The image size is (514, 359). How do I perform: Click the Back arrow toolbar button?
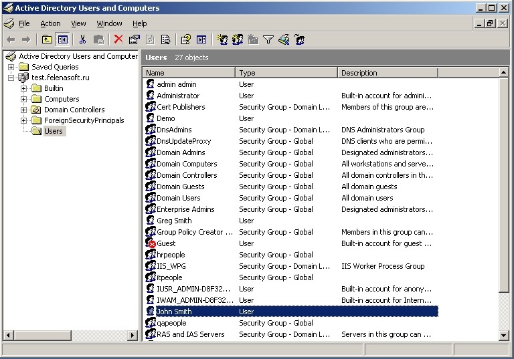[11, 40]
